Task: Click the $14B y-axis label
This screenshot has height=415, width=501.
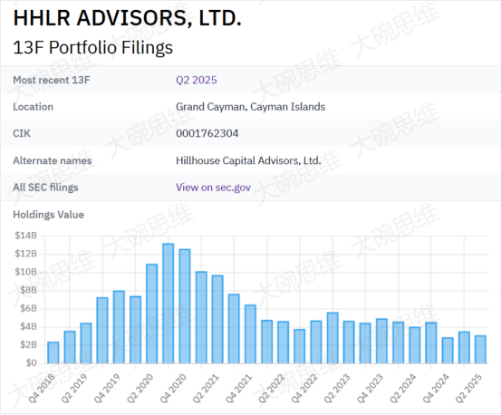Action: click(26, 236)
